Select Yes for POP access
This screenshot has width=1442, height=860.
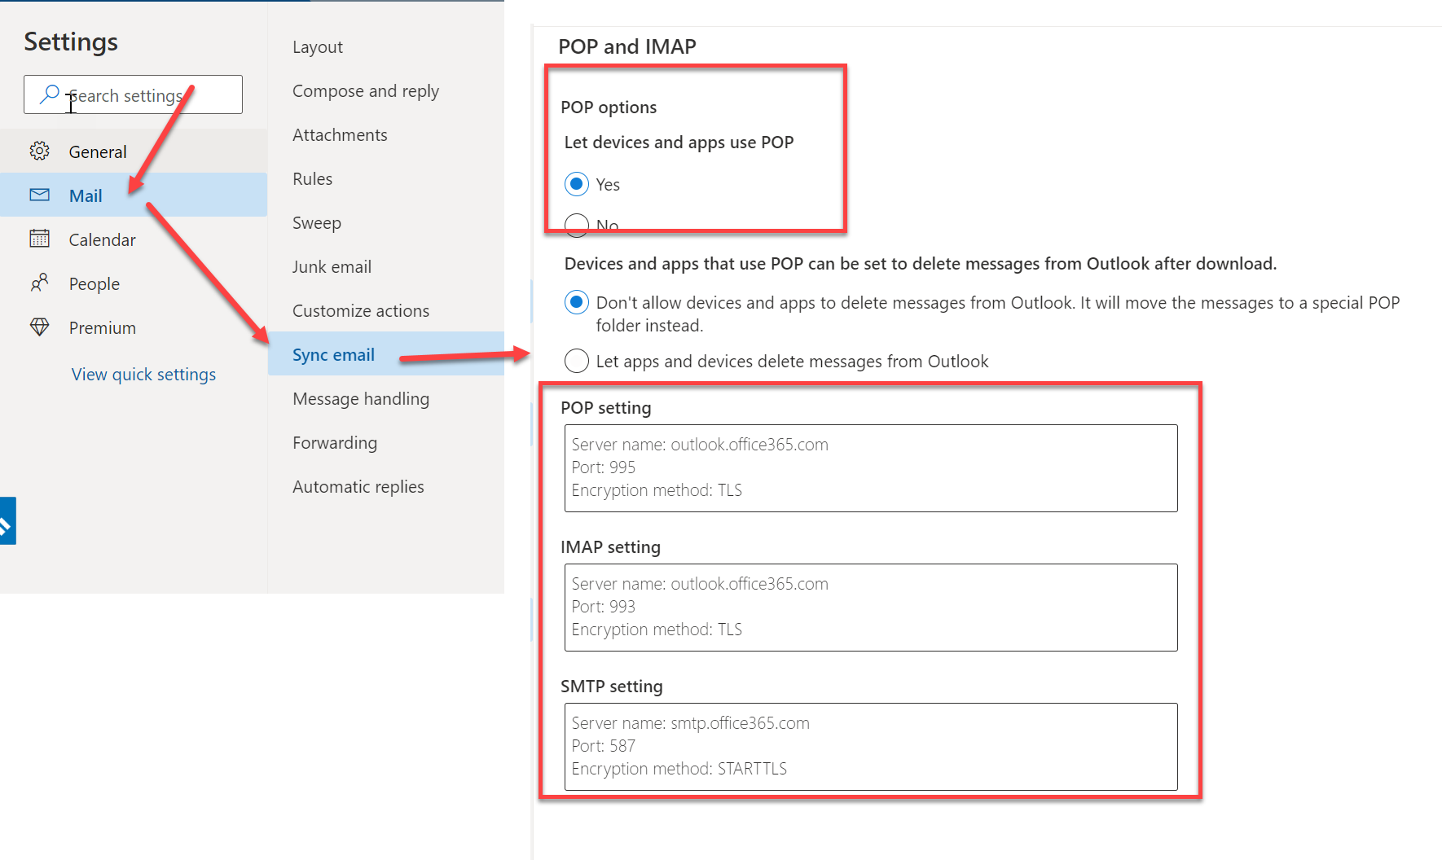click(577, 184)
